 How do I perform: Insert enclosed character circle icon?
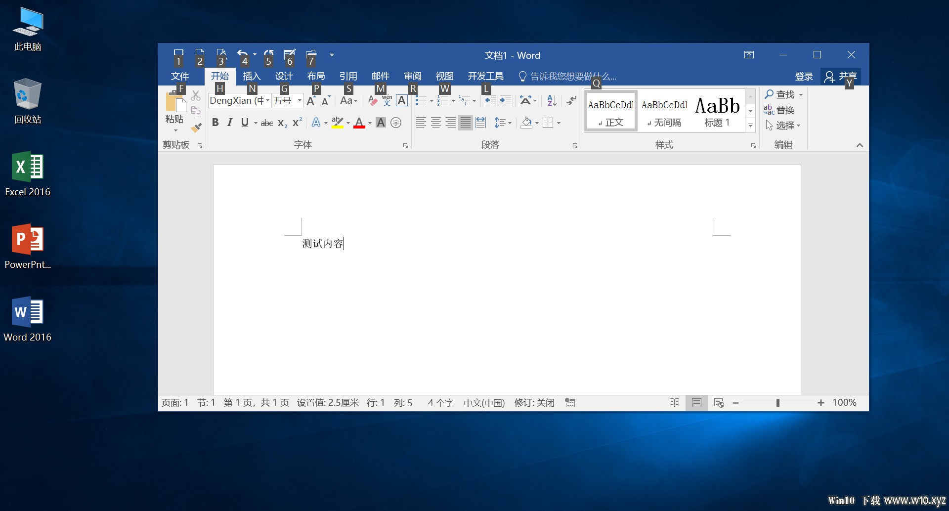click(396, 123)
